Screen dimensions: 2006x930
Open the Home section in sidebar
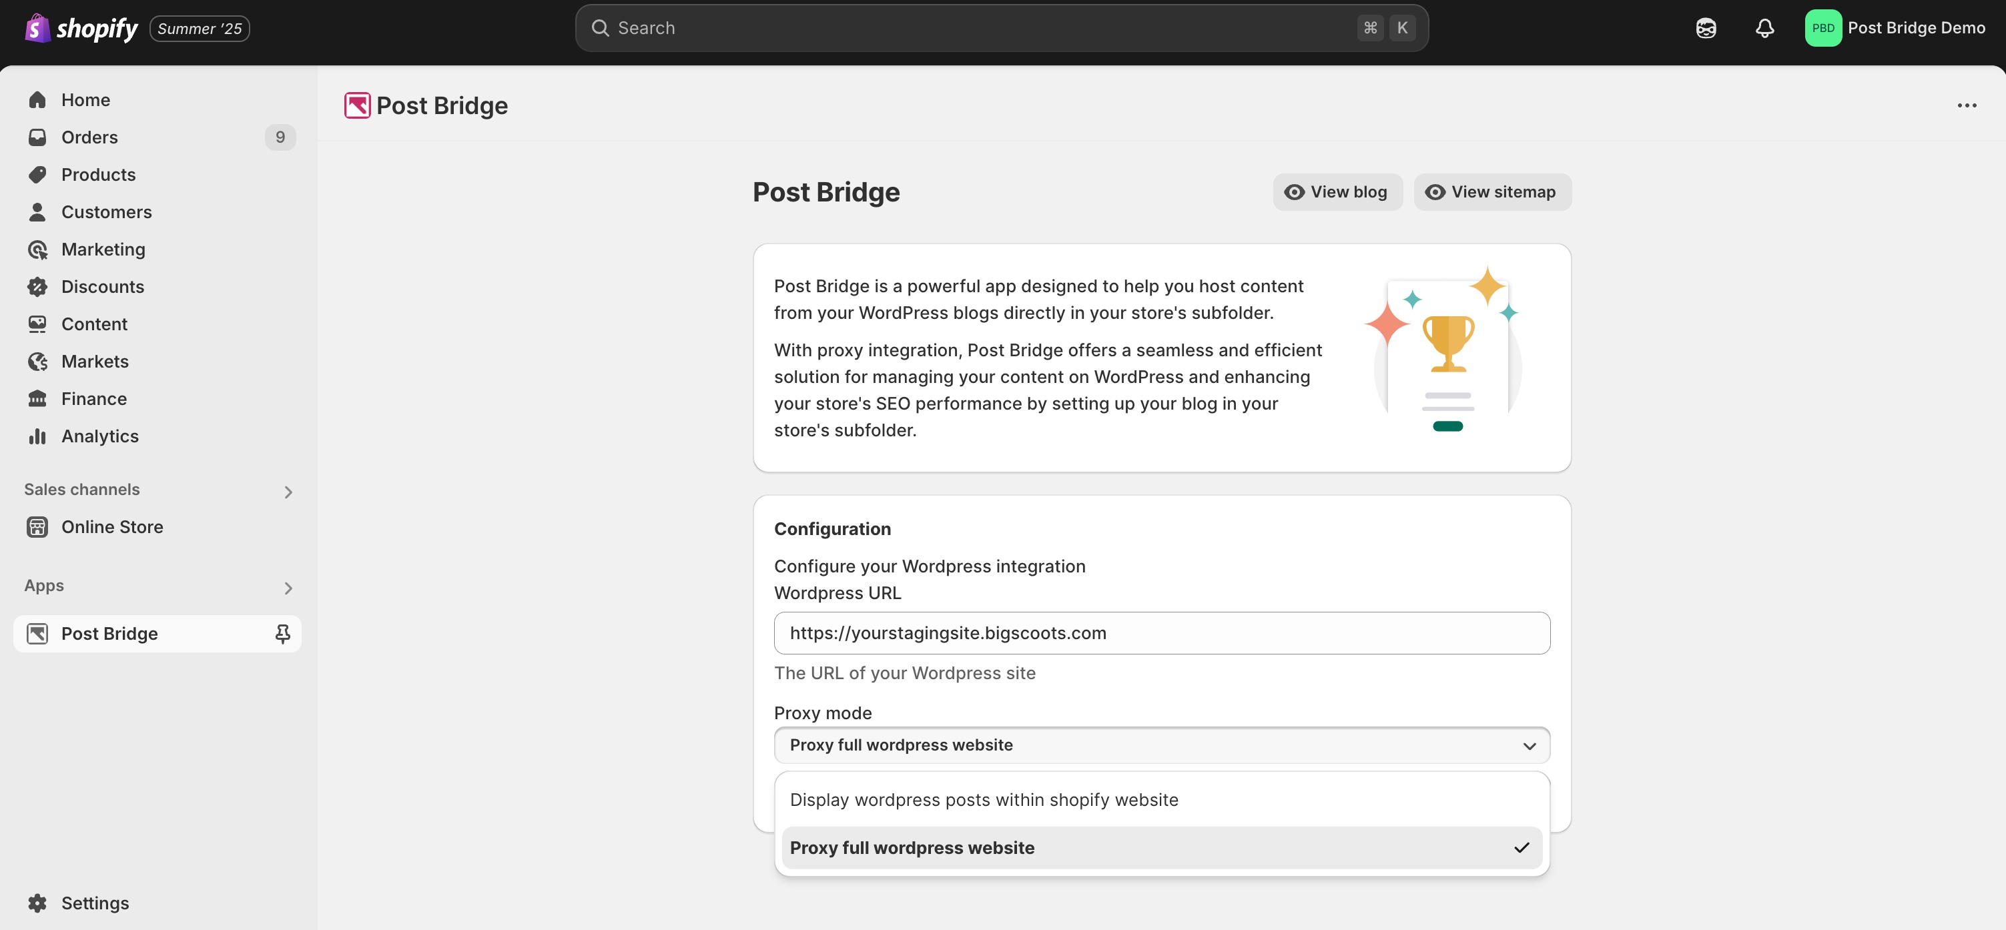coord(85,99)
